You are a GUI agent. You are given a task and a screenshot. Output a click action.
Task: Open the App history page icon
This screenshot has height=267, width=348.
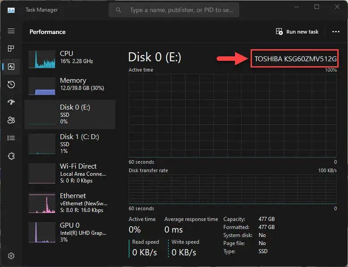pos(11,85)
